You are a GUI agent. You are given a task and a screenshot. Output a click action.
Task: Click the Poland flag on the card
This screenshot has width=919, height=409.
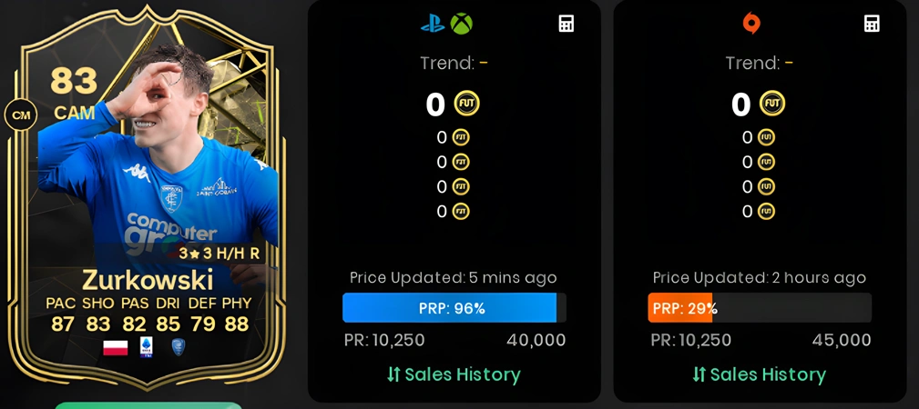click(x=116, y=347)
